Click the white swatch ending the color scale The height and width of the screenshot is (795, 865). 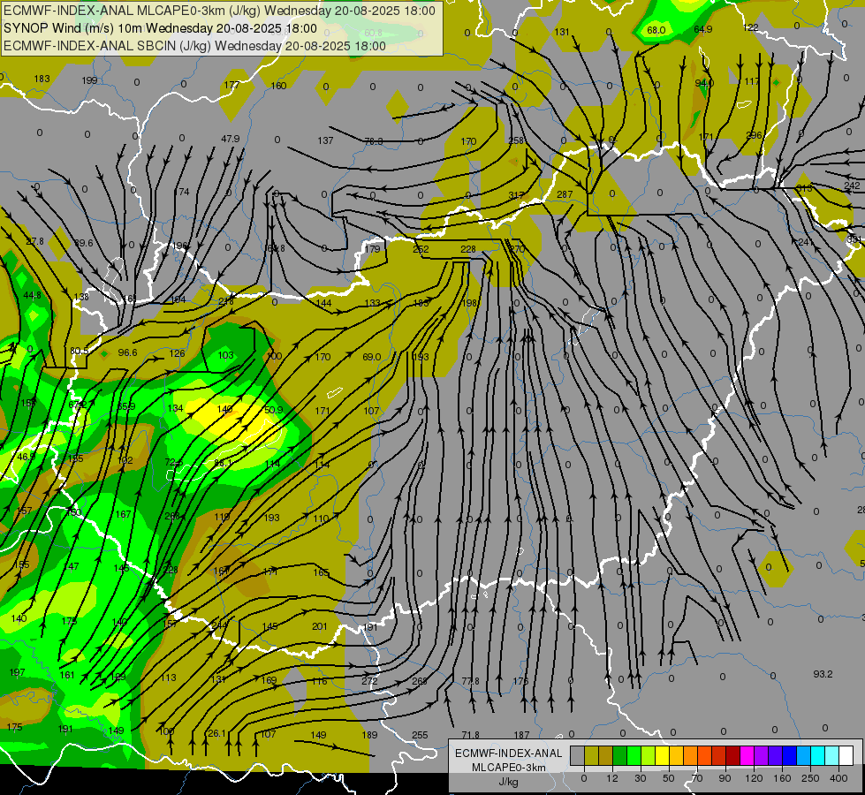tap(846, 755)
